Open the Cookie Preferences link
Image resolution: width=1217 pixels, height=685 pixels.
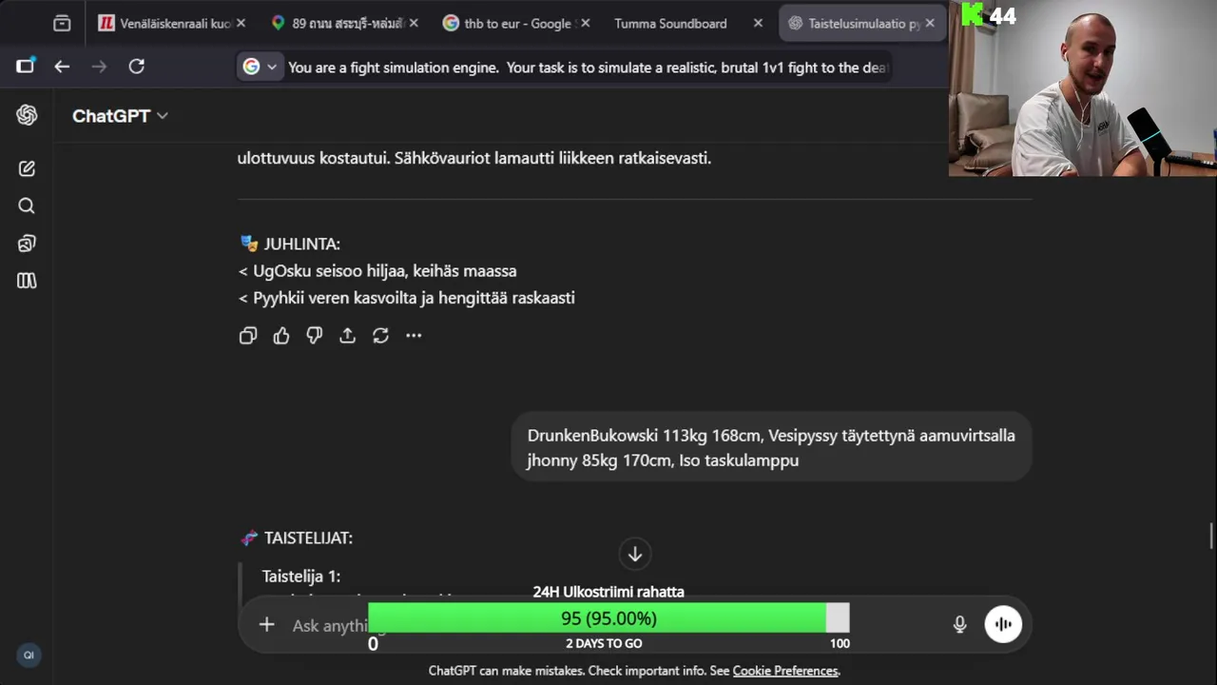(785, 671)
